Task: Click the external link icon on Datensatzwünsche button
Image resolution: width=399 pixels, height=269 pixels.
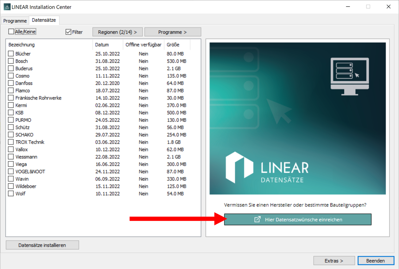Action: point(257,220)
